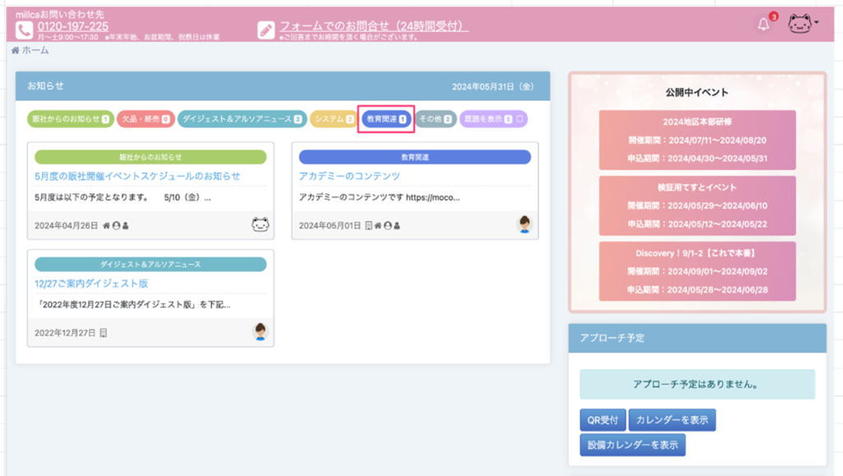This screenshot has width=843, height=476.
Task: Toggle the 既読を表示 checkbox
Action: [520, 119]
